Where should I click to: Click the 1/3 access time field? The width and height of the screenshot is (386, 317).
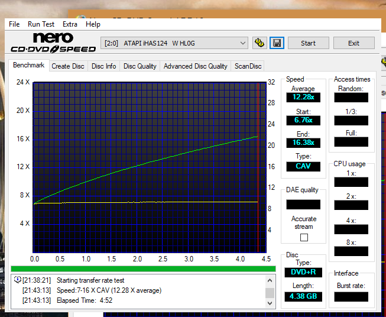(351, 121)
